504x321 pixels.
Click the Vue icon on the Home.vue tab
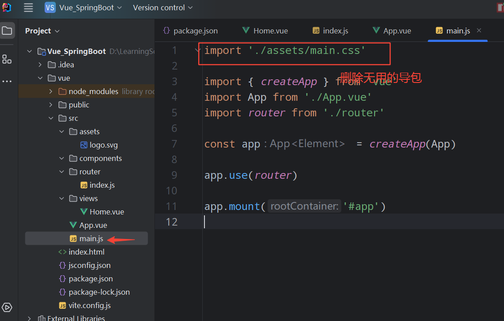click(x=246, y=30)
